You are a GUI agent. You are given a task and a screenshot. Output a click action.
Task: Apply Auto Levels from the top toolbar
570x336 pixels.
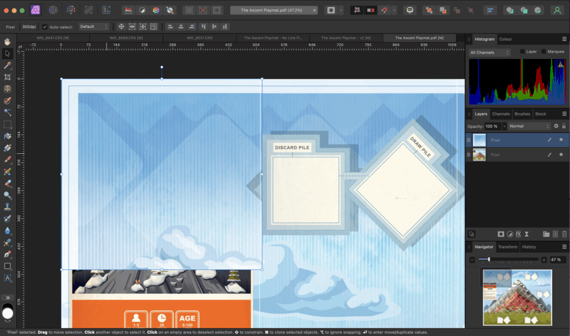click(129, 10)
